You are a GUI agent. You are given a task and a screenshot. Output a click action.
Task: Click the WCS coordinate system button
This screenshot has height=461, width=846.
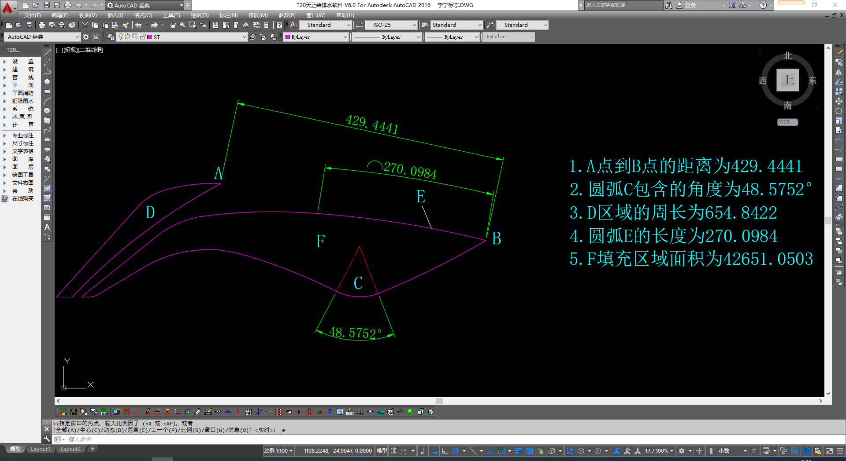[x=787, y=122]
